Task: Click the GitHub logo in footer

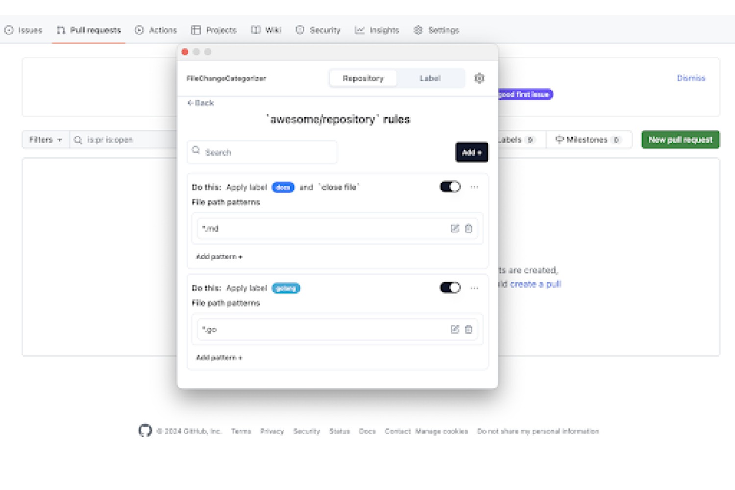Action: click(x=145, y=431)
